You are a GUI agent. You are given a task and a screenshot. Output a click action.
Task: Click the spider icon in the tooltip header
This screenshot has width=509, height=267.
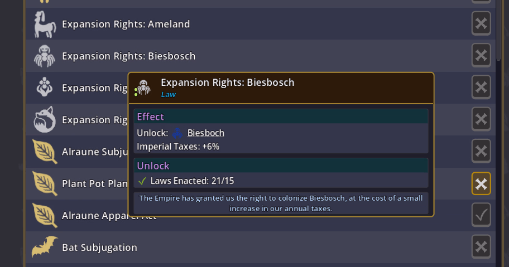point(143,88)
